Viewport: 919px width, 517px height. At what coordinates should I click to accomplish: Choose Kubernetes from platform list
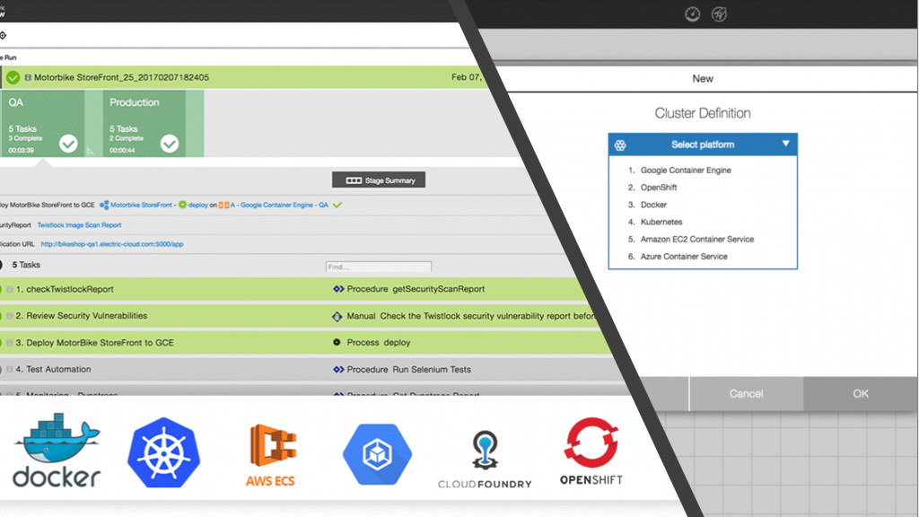(661, 223)
